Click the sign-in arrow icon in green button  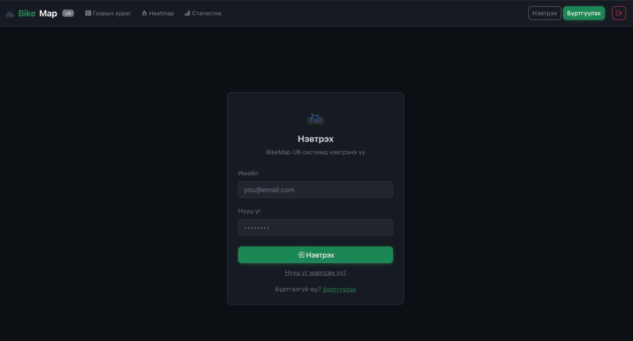pos(301,255)
